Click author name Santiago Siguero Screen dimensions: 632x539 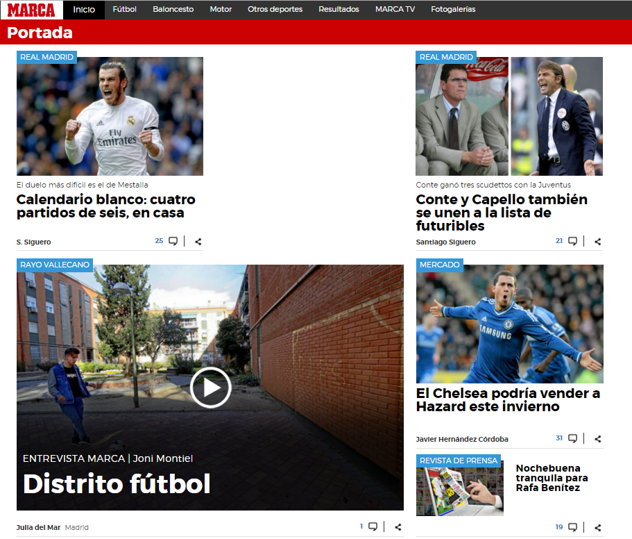click(446, 242)
